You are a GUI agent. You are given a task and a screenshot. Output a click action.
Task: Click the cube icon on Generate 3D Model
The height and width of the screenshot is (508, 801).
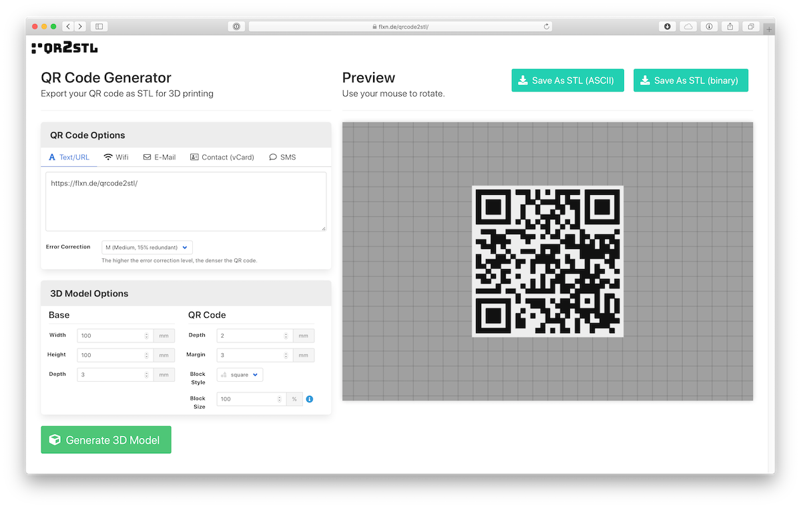point(54,439)
